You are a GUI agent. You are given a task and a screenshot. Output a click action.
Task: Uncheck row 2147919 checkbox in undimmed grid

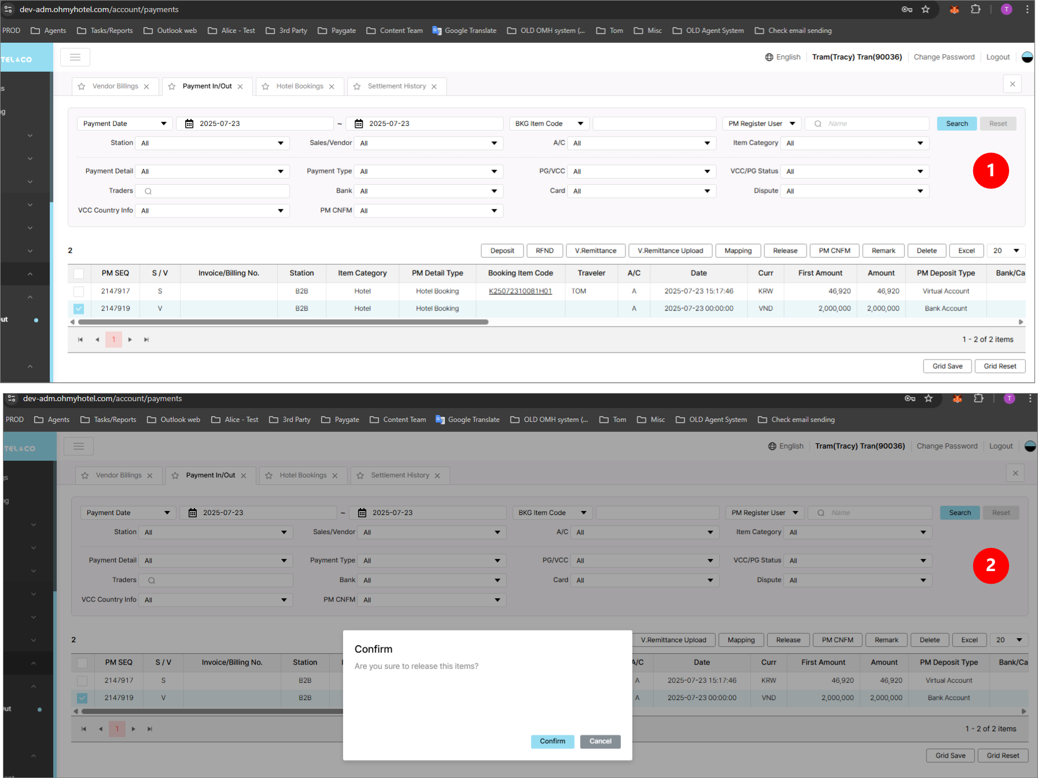tap(79, 309)
